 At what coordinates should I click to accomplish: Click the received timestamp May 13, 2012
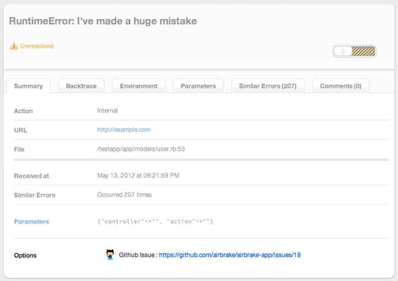pyautogui.click(x=138, y=176)
